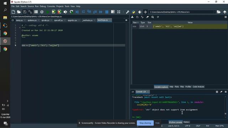This screenshot has height=128, width=228.
Task: Refresh the variable explorer list
Action: coord(158,17)
